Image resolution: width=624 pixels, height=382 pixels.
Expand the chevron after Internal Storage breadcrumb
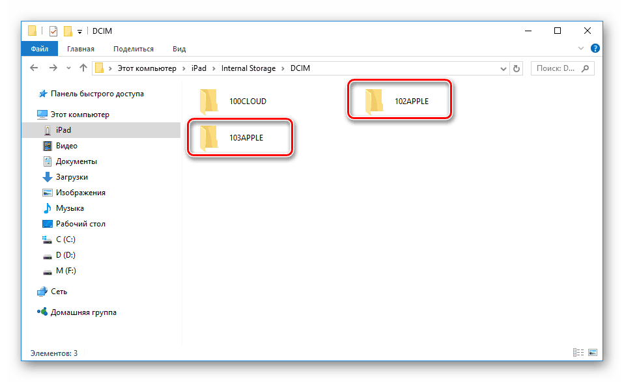pyautogui.click(x=283, y=69)
